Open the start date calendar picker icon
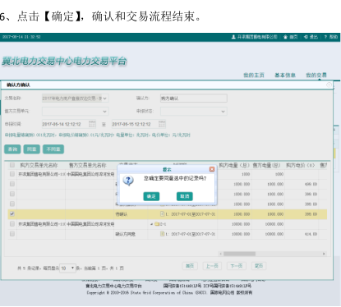 (92, 124)
